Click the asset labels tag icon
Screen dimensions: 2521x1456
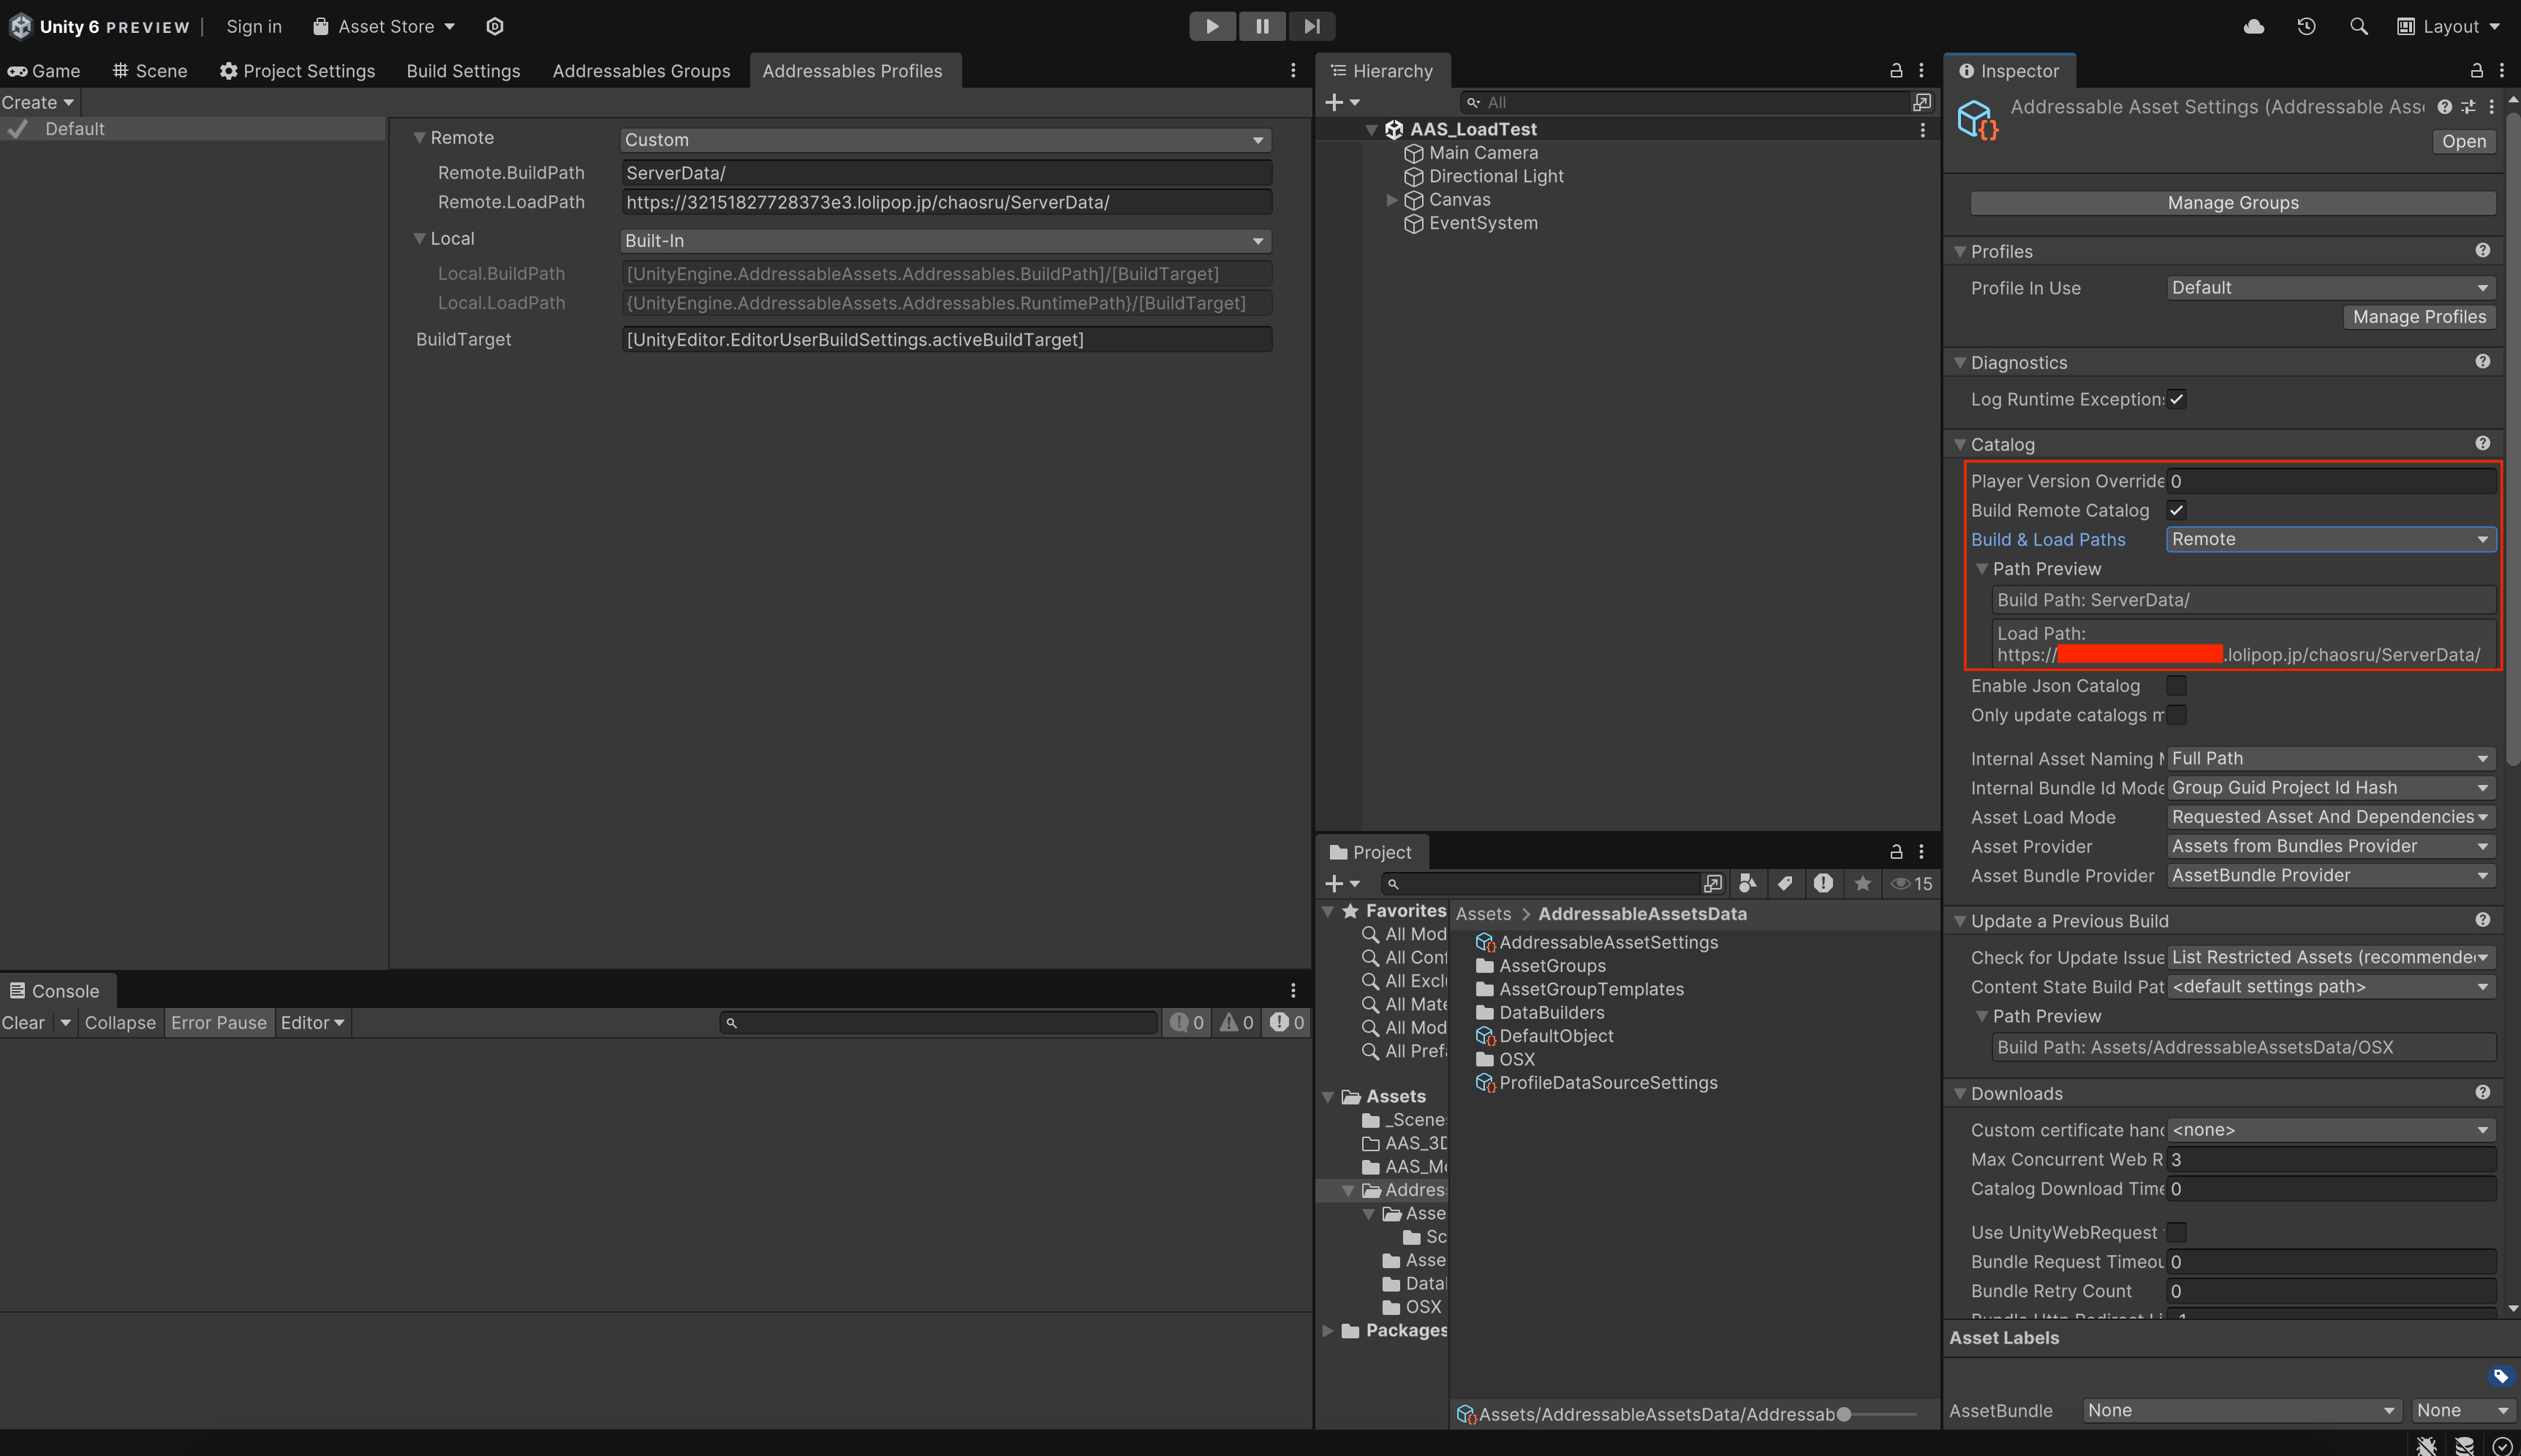[2500, 1378]
